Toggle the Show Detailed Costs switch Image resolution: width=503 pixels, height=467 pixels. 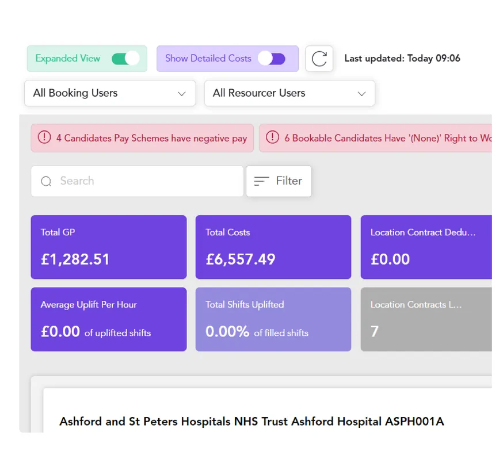click(272, 59)
